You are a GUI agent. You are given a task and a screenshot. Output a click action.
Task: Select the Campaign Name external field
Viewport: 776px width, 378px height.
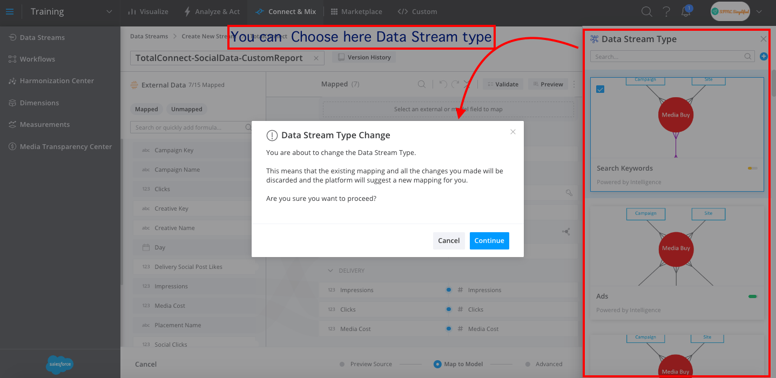click(194, 170)
